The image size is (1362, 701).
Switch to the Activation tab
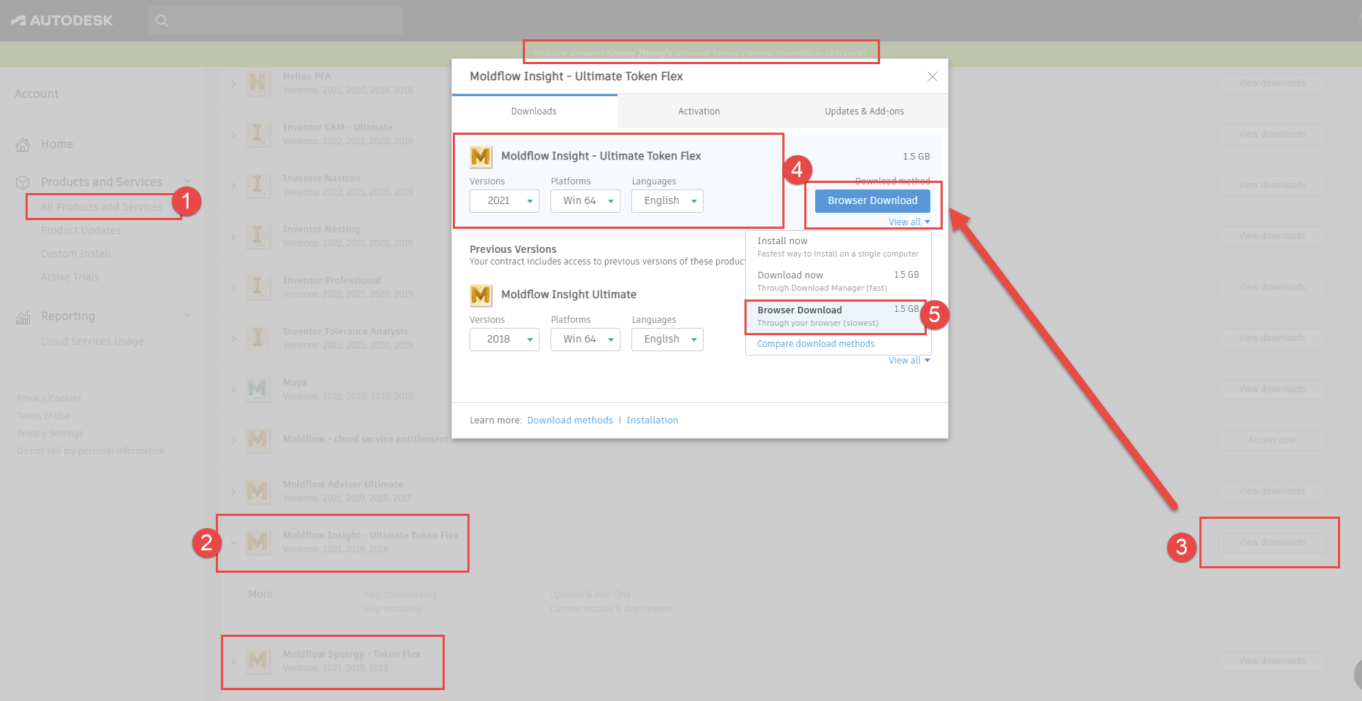pos(698,111)
